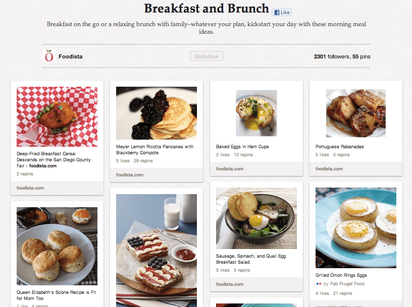Screen dimensions: 412x307
Task: Select the Breakfast and Brunch board title
Action: pyautogui.click(x=207, y=9)
